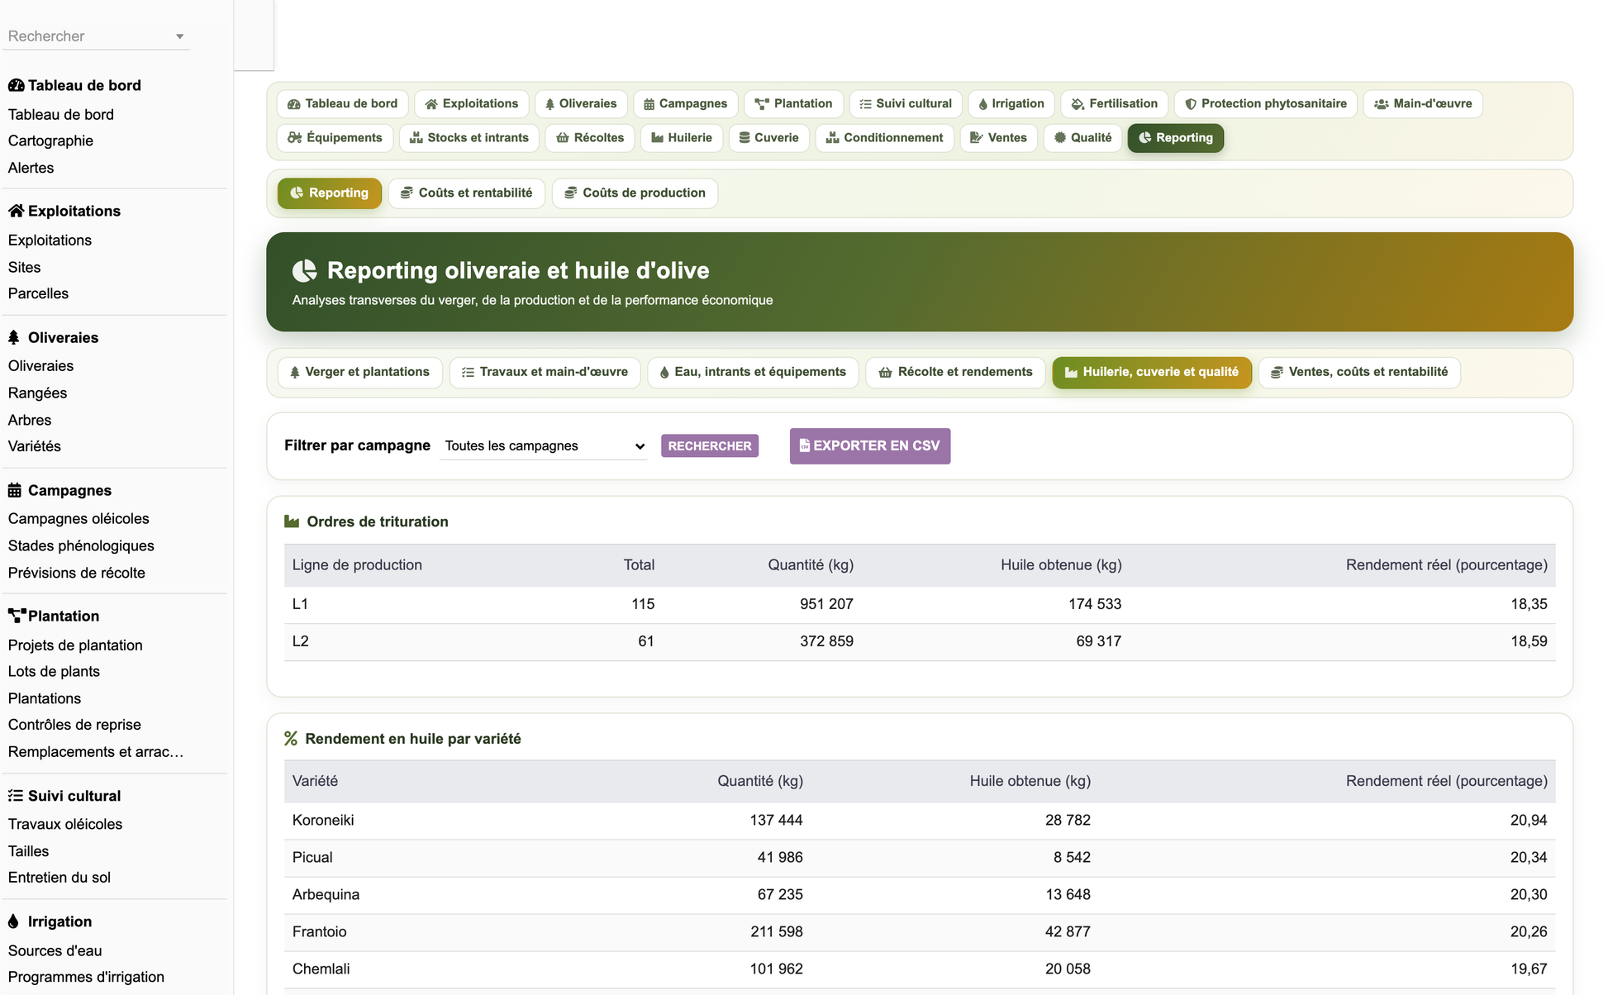Switch to Travaux et main-d'œuvre report tab
The width and height of the screenshot is (1608, 995).
coord(545,373)
